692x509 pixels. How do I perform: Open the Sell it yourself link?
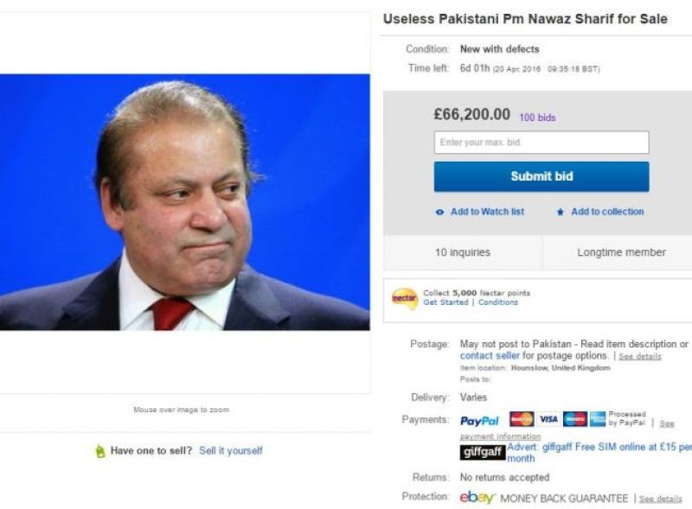231,451
